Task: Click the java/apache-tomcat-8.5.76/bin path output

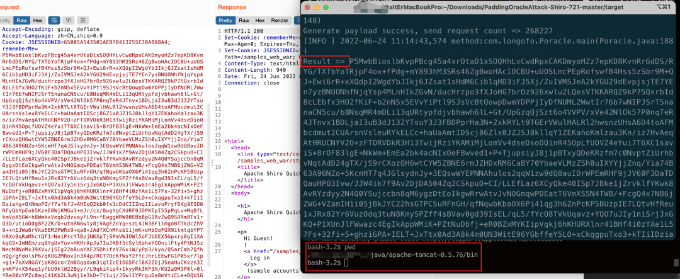Action: (x=424, y=254)
